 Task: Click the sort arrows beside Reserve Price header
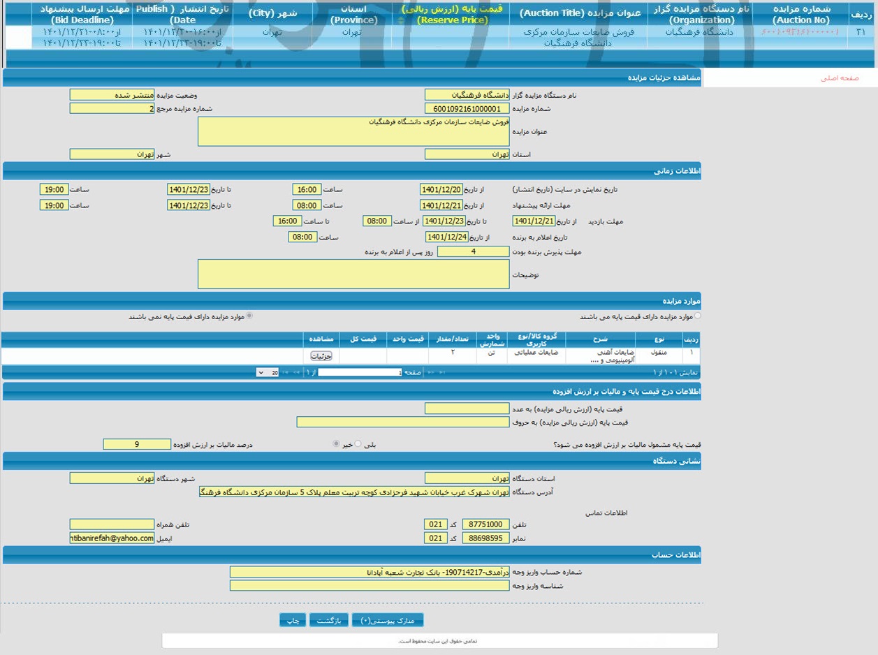tap(400, 20)
